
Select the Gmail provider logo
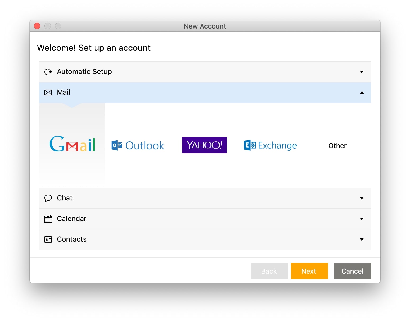(72, 144)
